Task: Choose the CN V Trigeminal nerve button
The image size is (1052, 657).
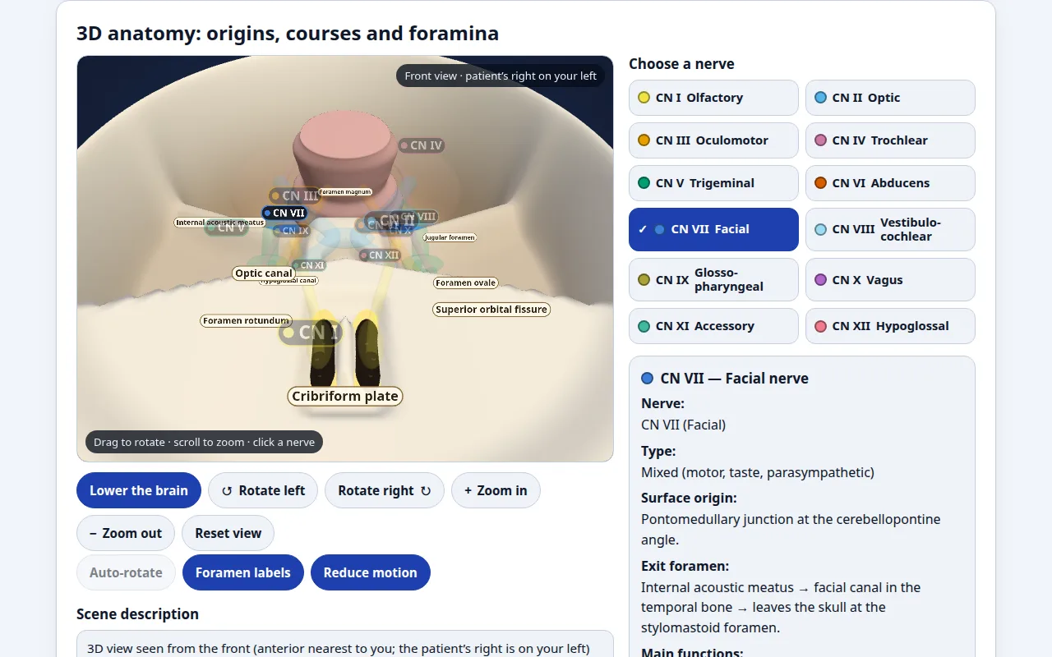Action: (713, 183)
